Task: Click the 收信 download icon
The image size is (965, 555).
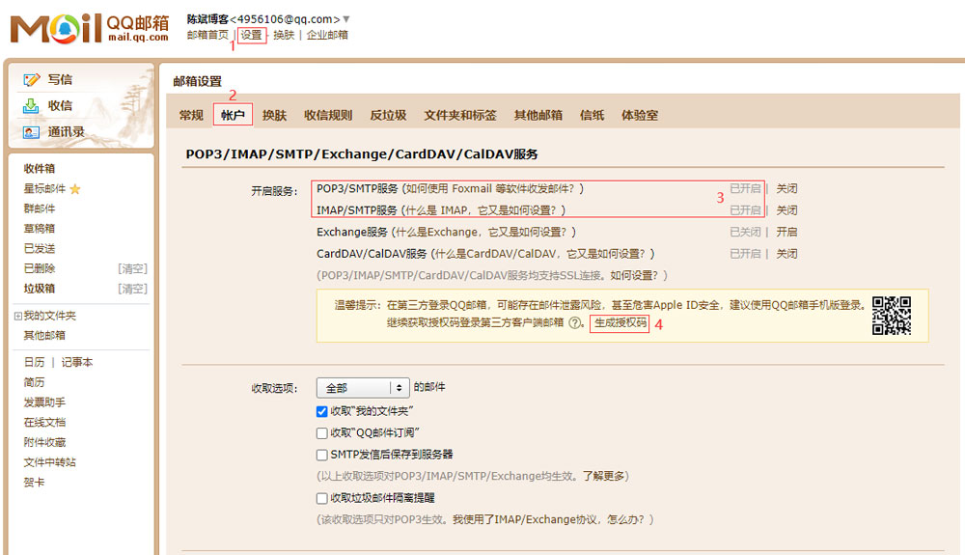Action: point(31,106)
